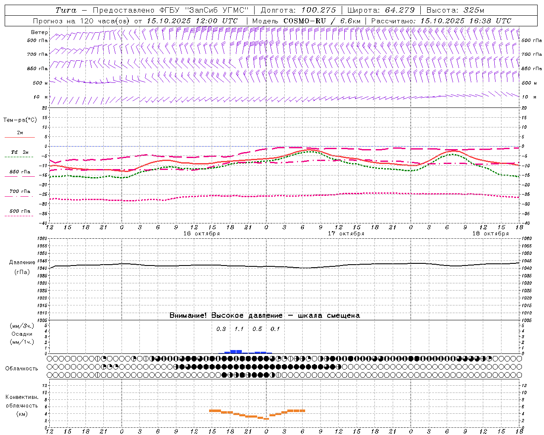Click the 'Осадки' precipitation label
The width and height of the screenshot is (544, 435).
pyautogui.click(x=22, y=334)
